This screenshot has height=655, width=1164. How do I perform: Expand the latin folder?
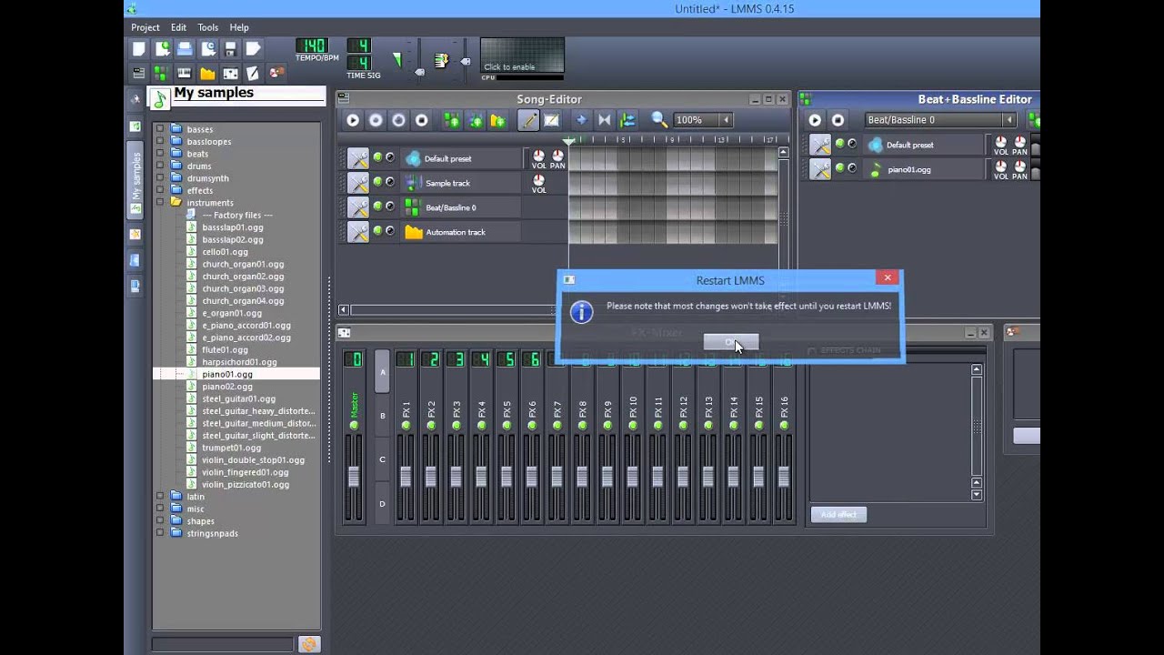(x=160, y=496)
